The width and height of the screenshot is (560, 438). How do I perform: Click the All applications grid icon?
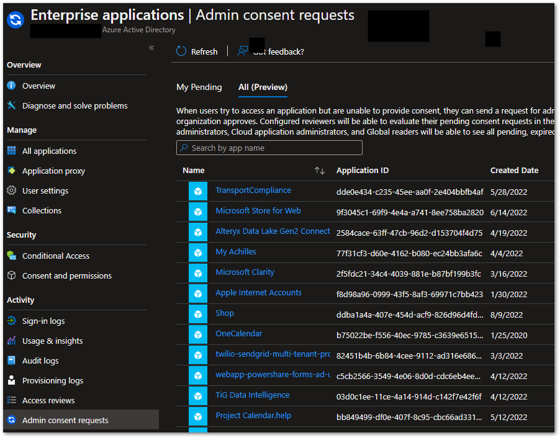(11, 151)
